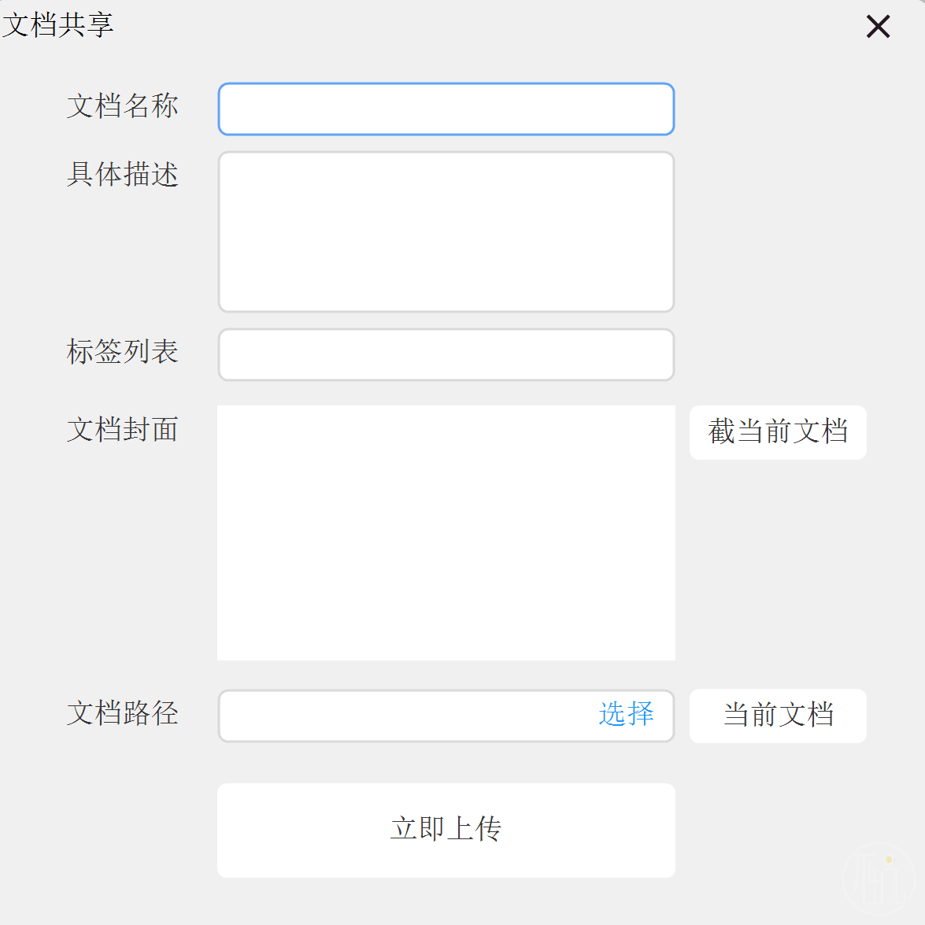The image size is (925, 925).
Task: Choose a file with blue 选择 text
Action: click(x=626, y=714)
